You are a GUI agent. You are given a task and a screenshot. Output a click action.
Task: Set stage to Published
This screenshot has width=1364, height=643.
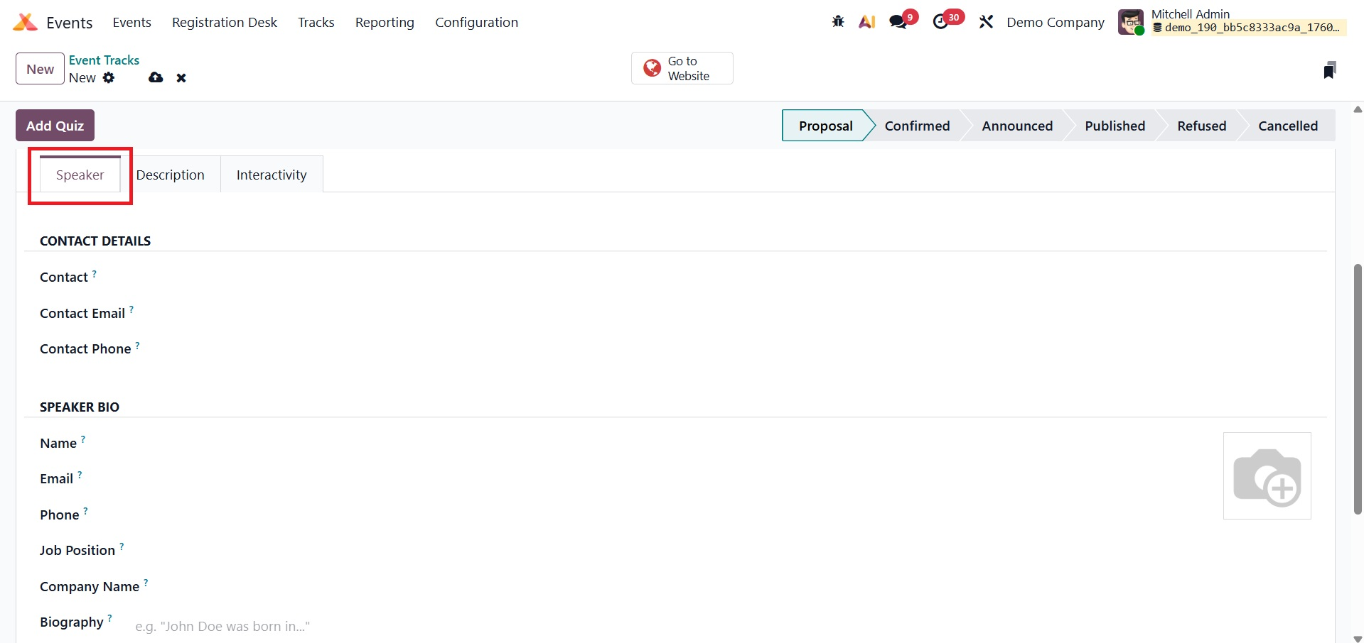(1115, 126)
